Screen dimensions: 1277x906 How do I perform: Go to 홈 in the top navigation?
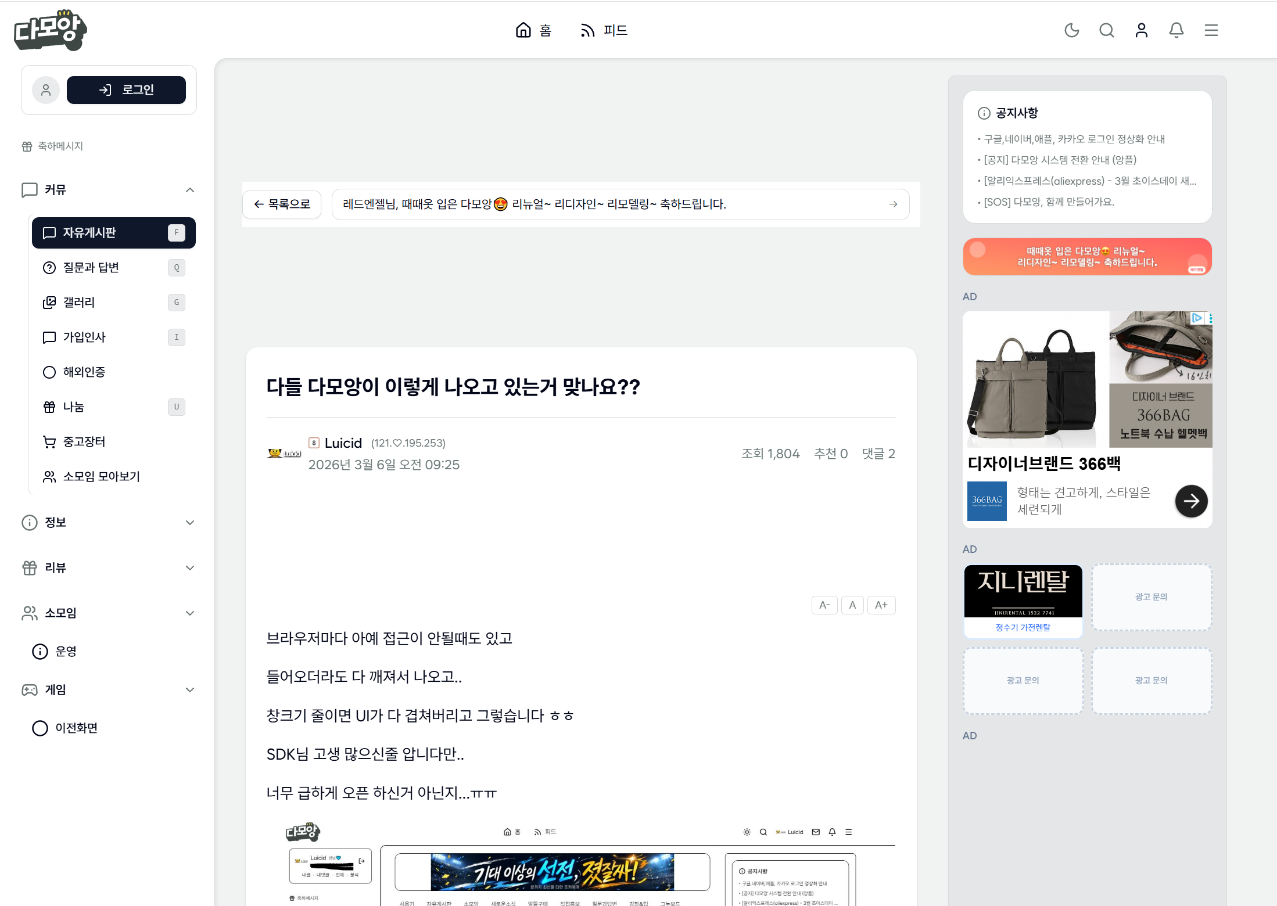point(533,30)
